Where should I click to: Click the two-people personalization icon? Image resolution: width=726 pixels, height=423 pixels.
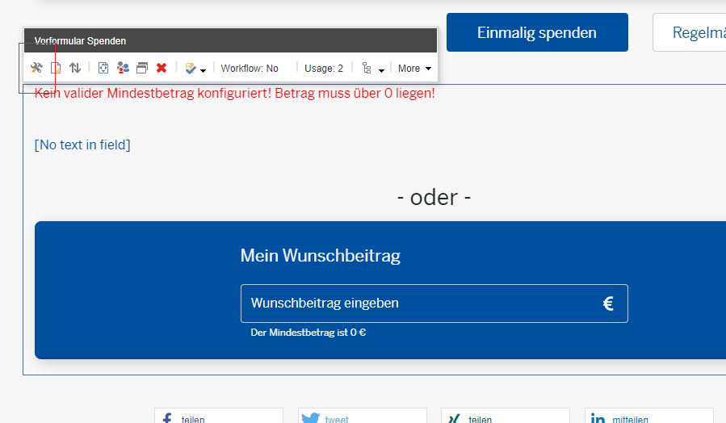click(123, 69)
